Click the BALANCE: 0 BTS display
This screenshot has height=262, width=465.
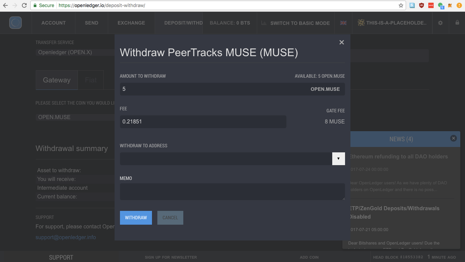[230, 23]
